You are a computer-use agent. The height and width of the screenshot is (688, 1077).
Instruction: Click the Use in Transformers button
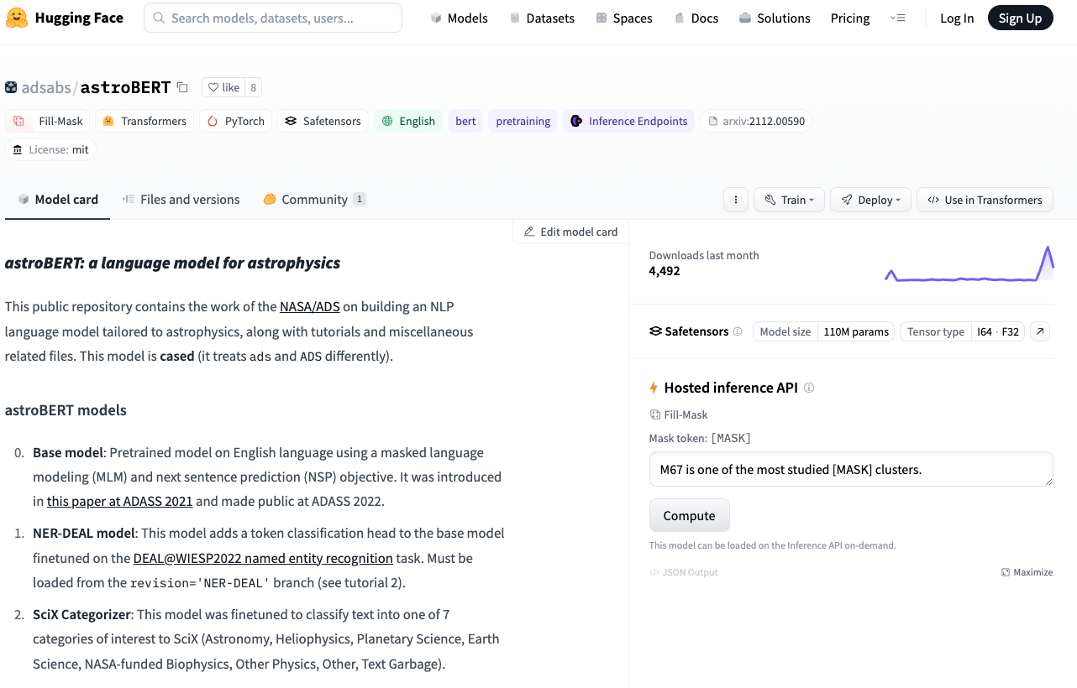(x=984, y=200)
